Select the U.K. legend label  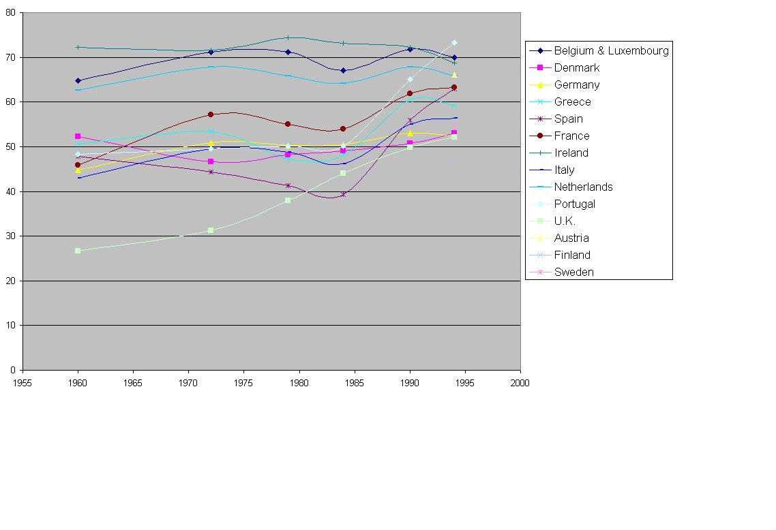click(x=565, y=221)
